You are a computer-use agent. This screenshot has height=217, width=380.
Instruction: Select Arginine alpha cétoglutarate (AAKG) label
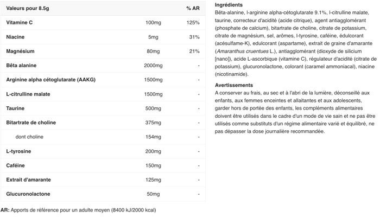click(51, 80)
